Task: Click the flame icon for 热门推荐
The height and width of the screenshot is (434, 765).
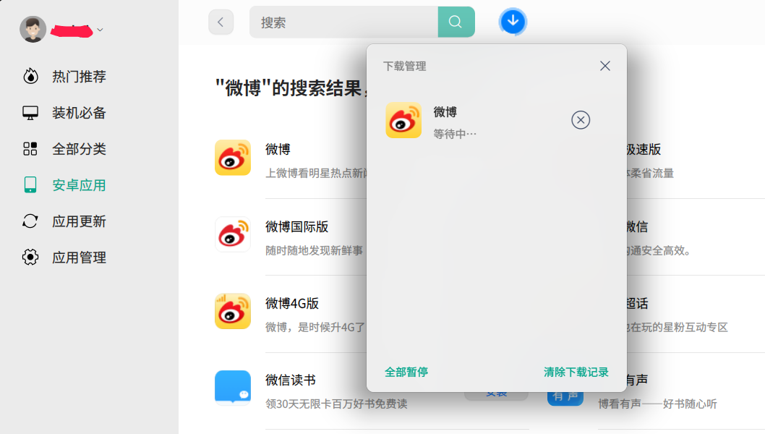Action: click(x=30, y=76)
